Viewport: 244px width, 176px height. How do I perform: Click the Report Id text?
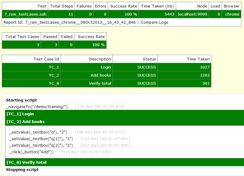(x=69, y=22)
